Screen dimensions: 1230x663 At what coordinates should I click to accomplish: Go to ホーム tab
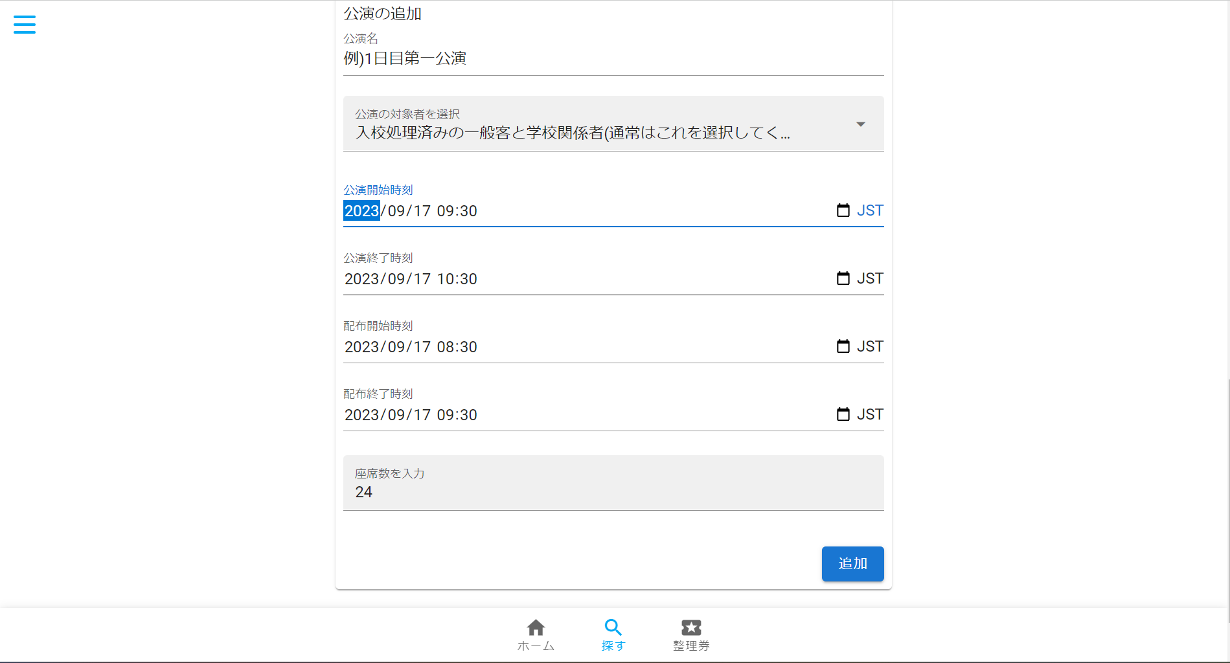[x=536, y=646]
